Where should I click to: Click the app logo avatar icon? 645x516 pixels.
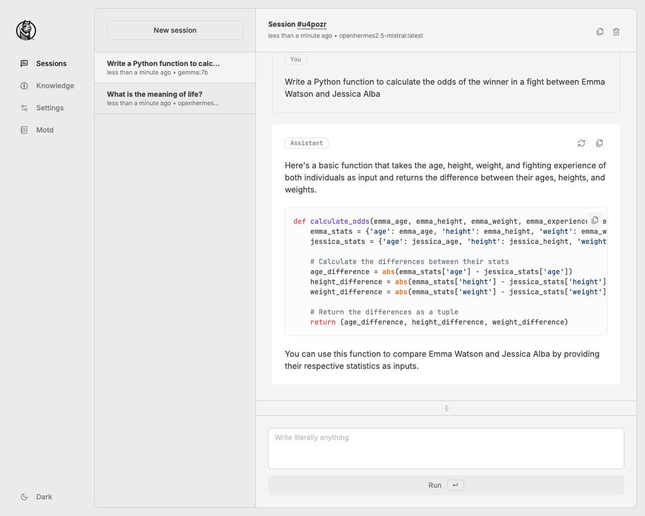click(26, 30)
